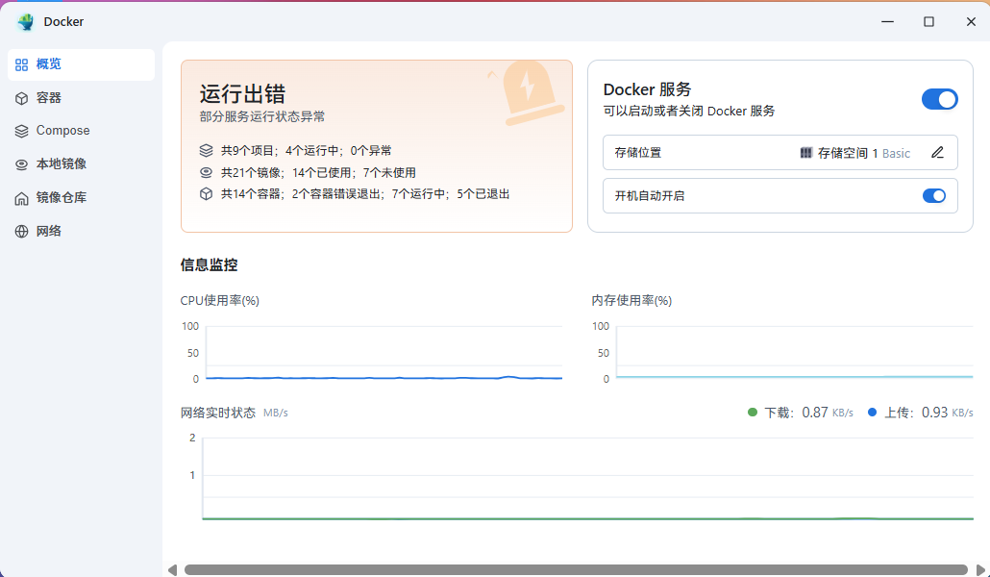
Task: Click the storage volume icon beside 存储空间 1
Action: 805,153
